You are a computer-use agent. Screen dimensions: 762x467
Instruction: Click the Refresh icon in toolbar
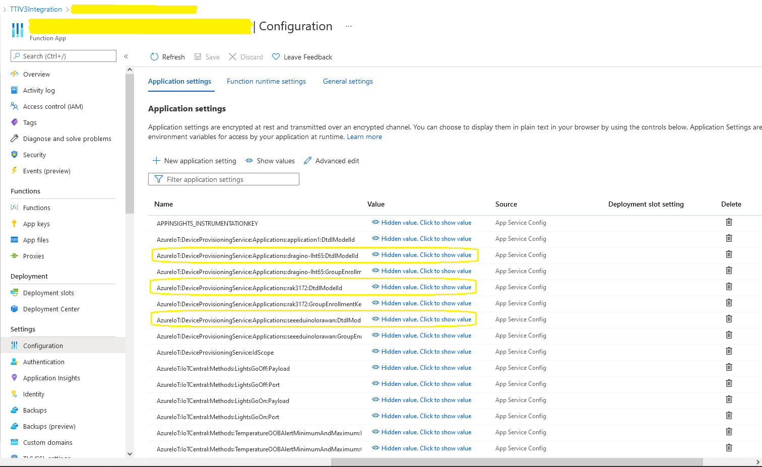coord(155,57)
